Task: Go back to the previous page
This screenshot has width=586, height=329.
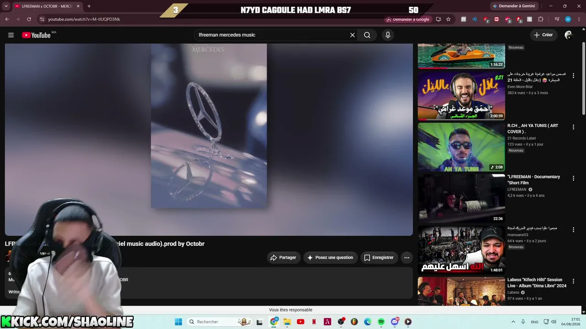Action: tap(7, 19)
